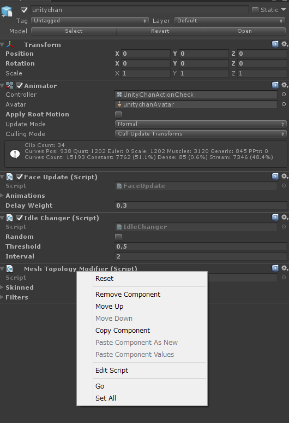Open the Tag dropdown showing Untagged

90,21
